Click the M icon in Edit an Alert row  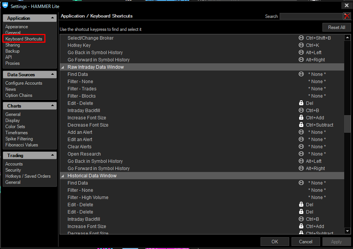[301, 139]
